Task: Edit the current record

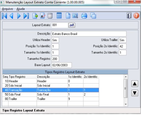Action: pos(43,16)
